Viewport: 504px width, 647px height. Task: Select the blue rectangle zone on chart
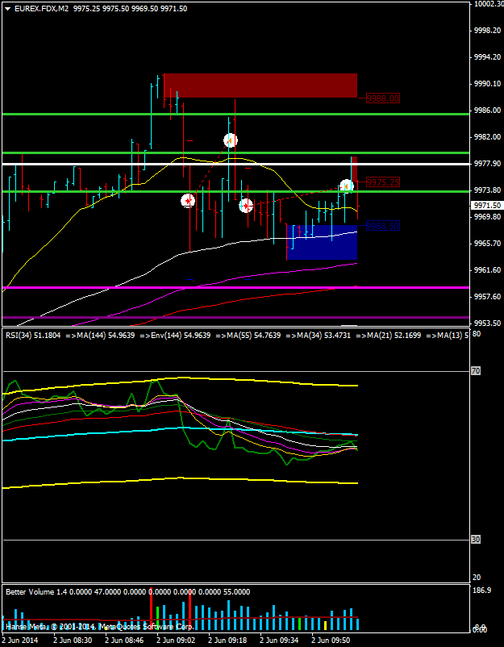[x=321, y=242]
